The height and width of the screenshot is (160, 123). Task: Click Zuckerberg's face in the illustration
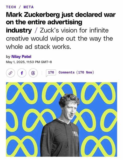(x=70, y=111)
